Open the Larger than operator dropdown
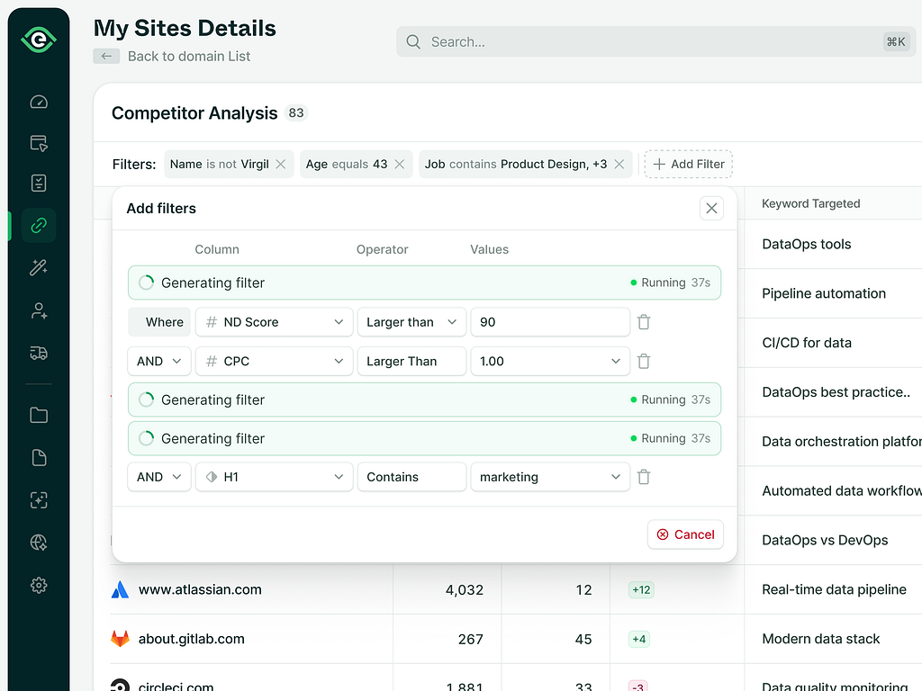This screenshot has height=691, width=922. tap(411, 322)
